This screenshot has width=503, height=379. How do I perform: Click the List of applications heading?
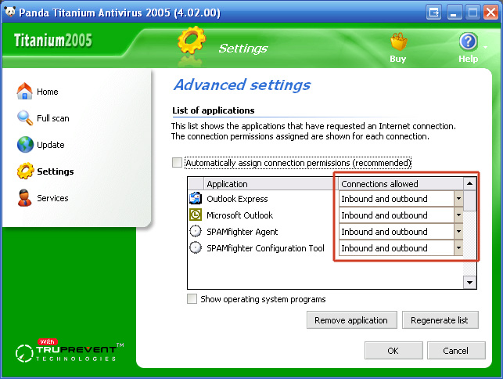[x=214, y=110]
